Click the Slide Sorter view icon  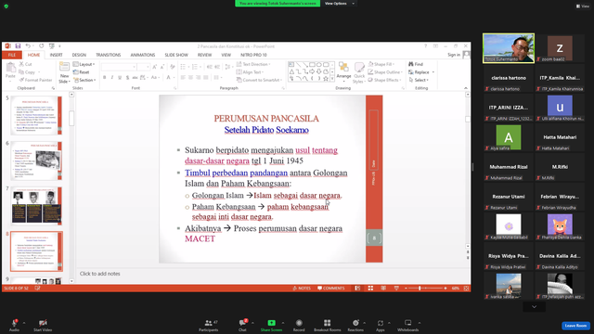370,289
